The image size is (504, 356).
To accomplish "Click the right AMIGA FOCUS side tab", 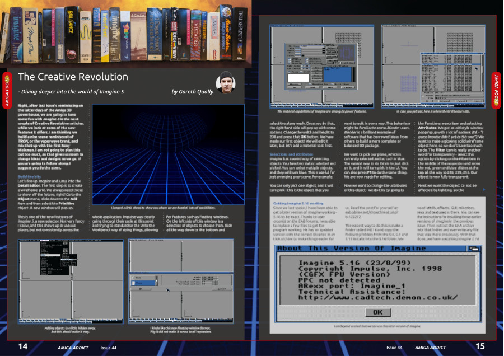I will coord(496,90).
